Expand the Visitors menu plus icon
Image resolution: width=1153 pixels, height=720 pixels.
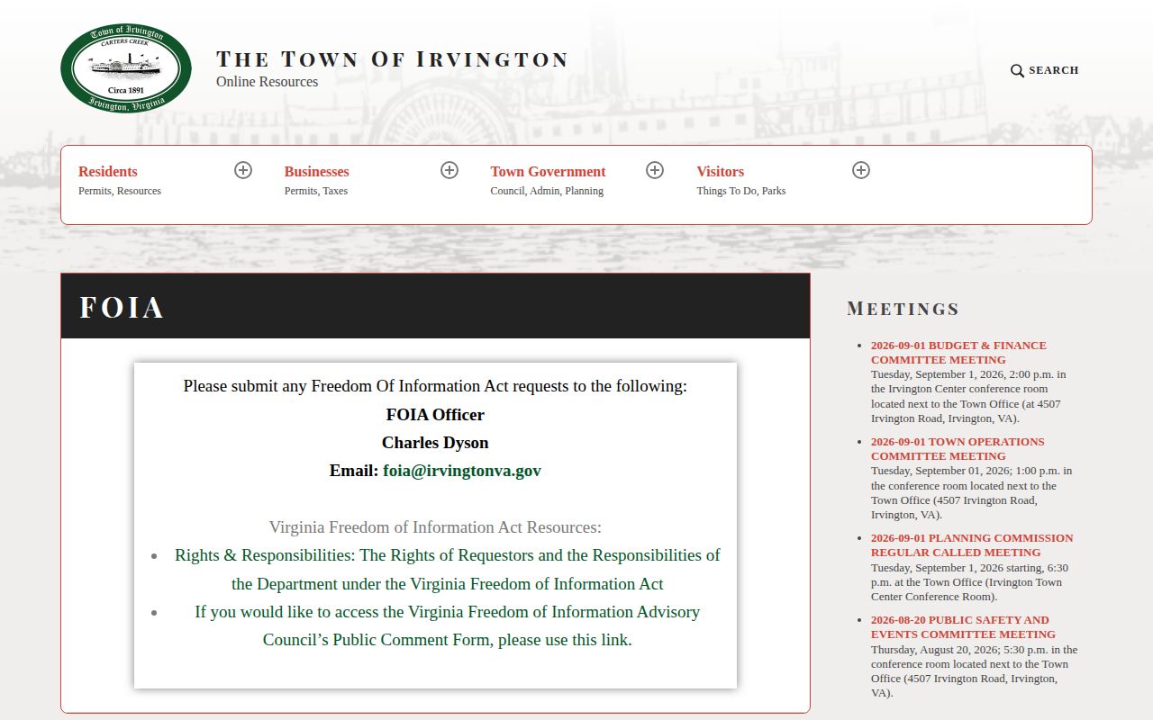tap(861, 170)
